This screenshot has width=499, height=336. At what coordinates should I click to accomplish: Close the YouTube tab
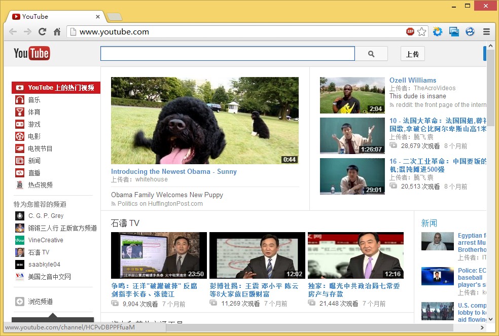pos(98,17)
